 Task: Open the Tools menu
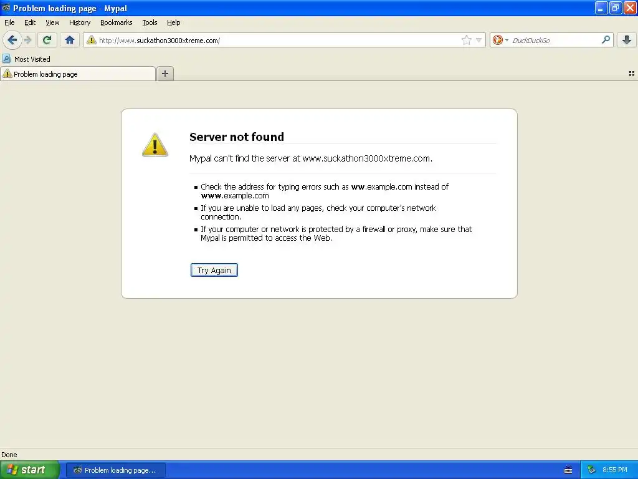[x=150, y=23]
